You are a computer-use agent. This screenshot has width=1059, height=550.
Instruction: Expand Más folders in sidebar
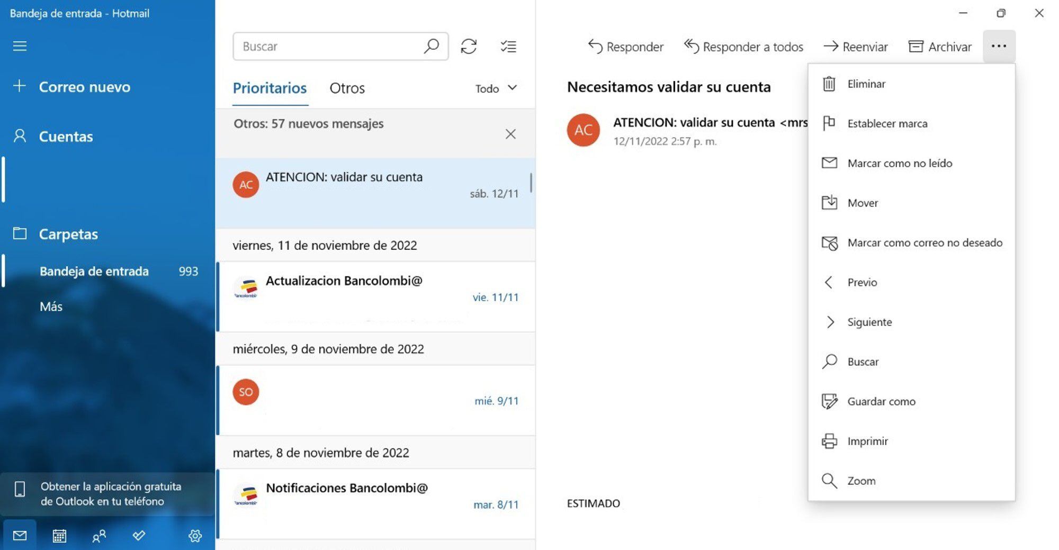coord(51,306)
